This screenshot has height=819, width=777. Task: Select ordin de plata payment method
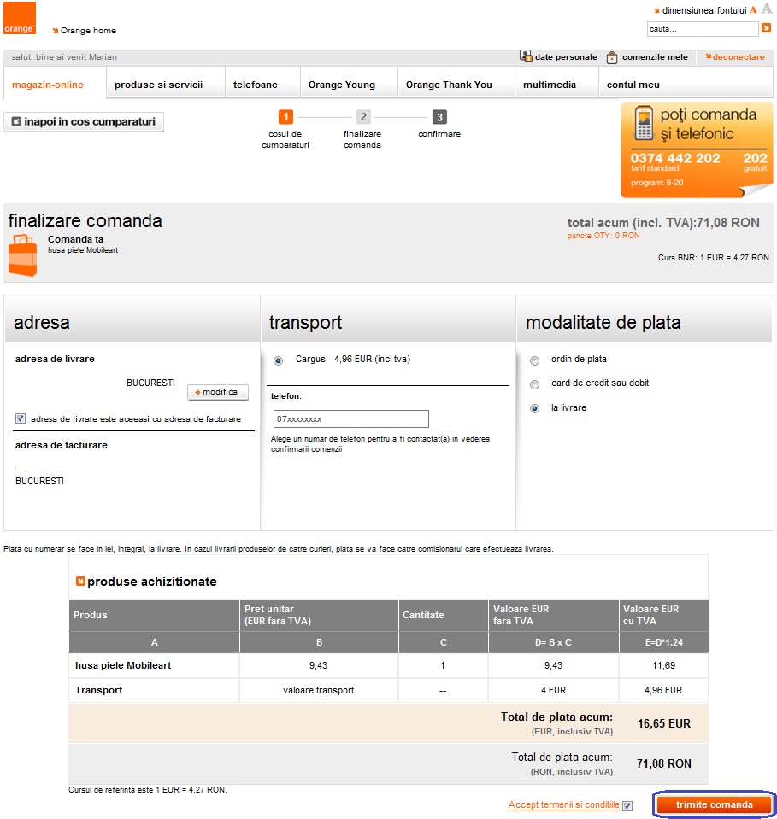pos(534,360)
